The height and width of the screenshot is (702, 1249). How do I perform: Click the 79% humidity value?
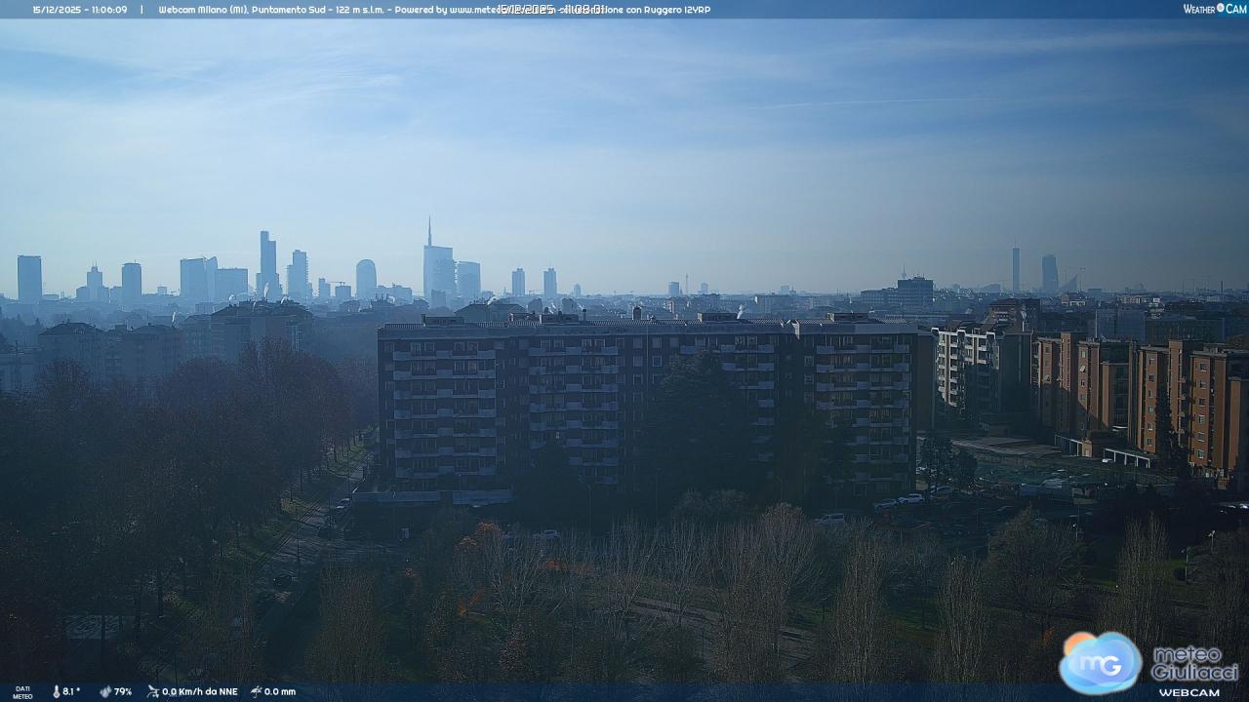pyautogui.click(x=123, y=691)
